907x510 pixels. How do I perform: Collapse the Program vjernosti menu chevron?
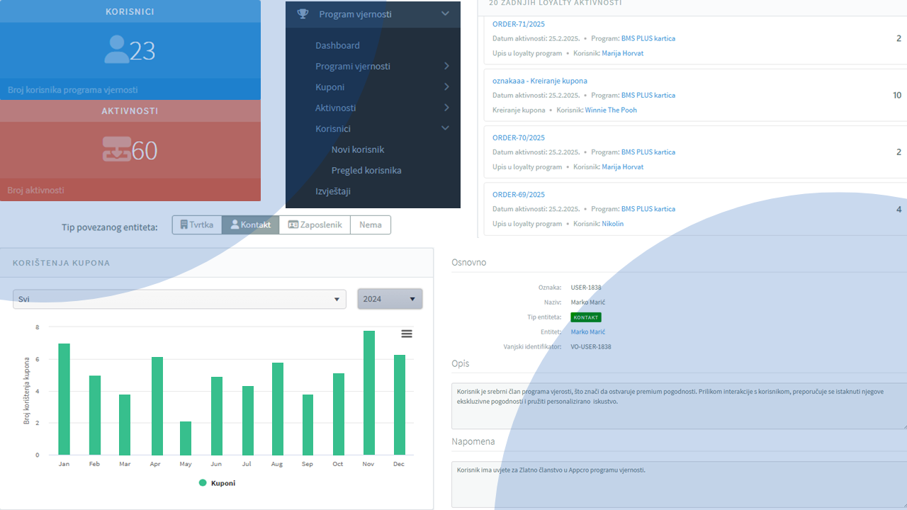(445, 13)
